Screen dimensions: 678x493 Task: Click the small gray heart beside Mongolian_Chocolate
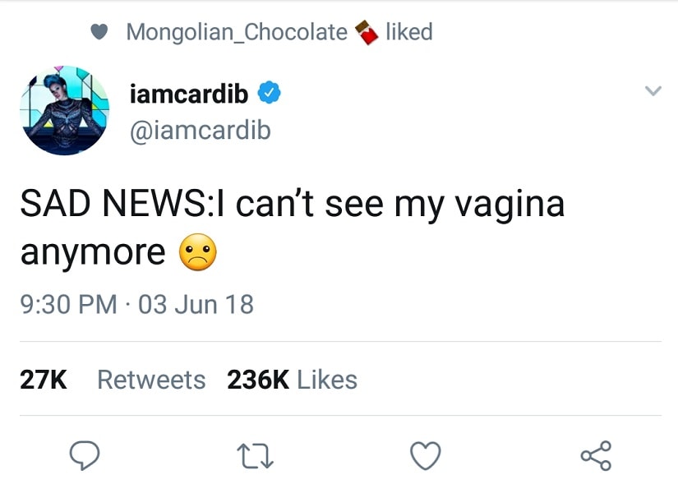point(99,32)
